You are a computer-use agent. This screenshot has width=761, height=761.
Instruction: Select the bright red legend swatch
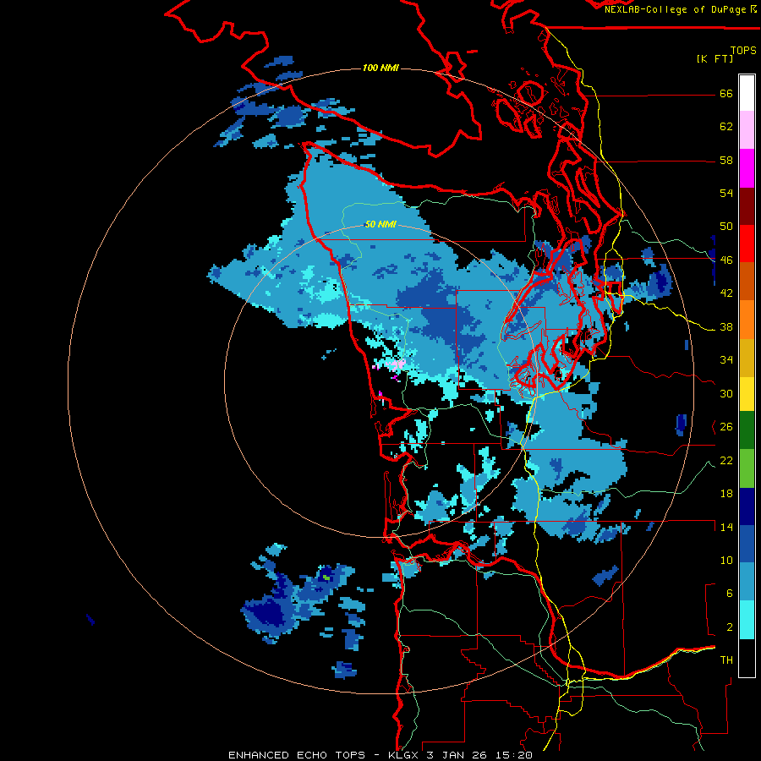pyautogui.click(x=747, y=244)
